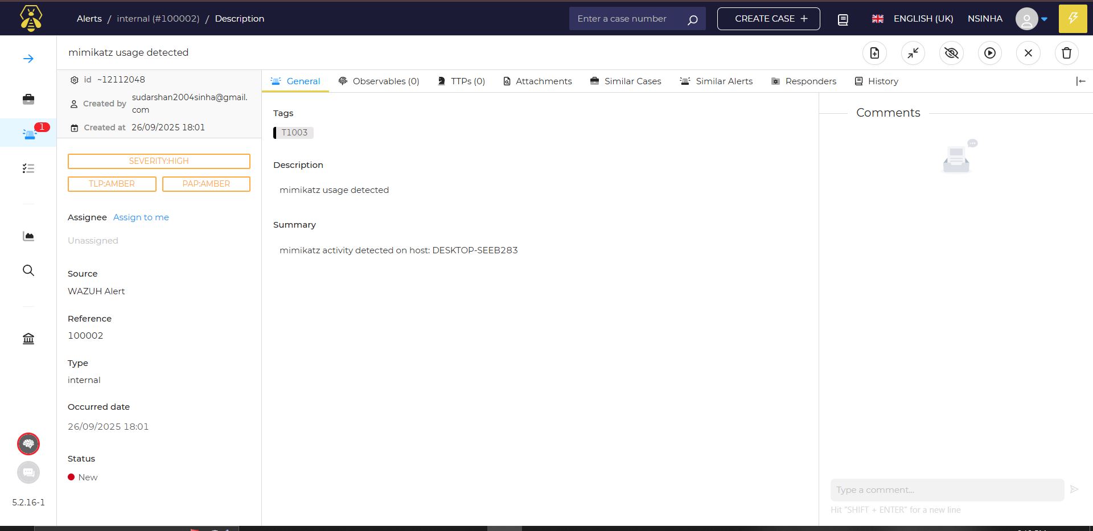The image size is (1093, 531).
Task: Click the yellow lightning bolt button
Action: point(1073,18)
